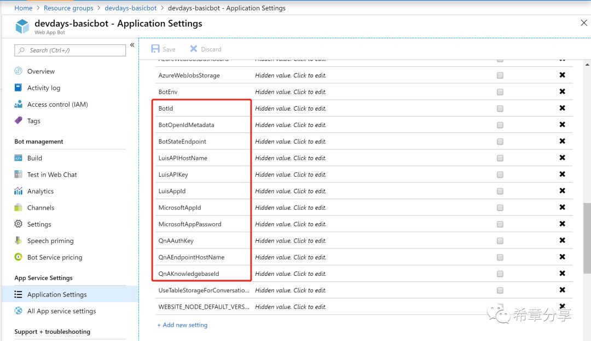This screenshot has width=591, height=341.
Task: Go to Home breadcrumb link
Action: coord(24,8)
